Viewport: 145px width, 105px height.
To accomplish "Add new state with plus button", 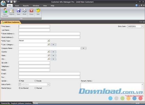I will (x=53, y=55).
